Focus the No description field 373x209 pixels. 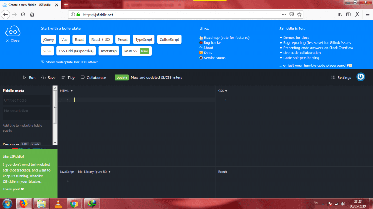[26, 113]
